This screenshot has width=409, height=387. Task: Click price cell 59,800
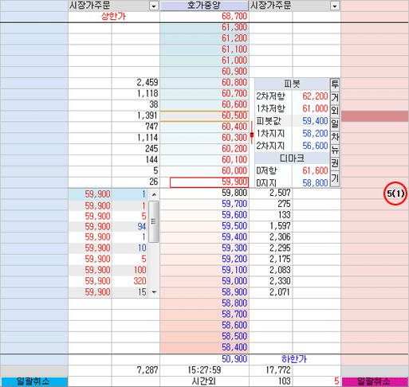point(204,193)
